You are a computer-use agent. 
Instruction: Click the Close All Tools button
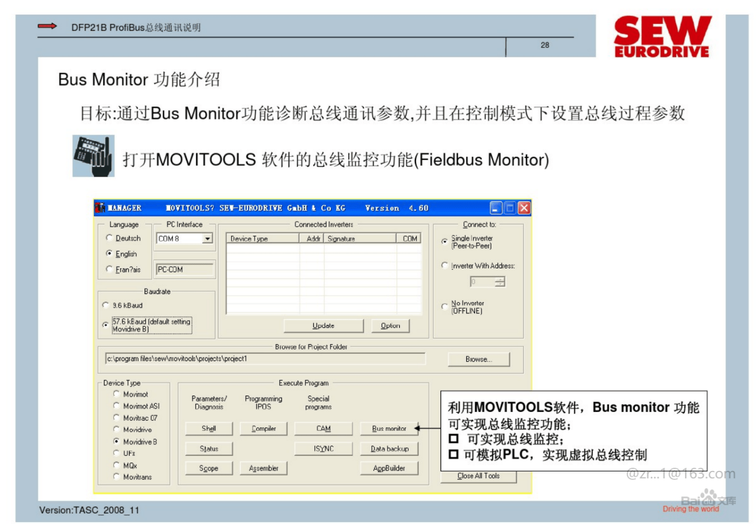coord(479,476)
